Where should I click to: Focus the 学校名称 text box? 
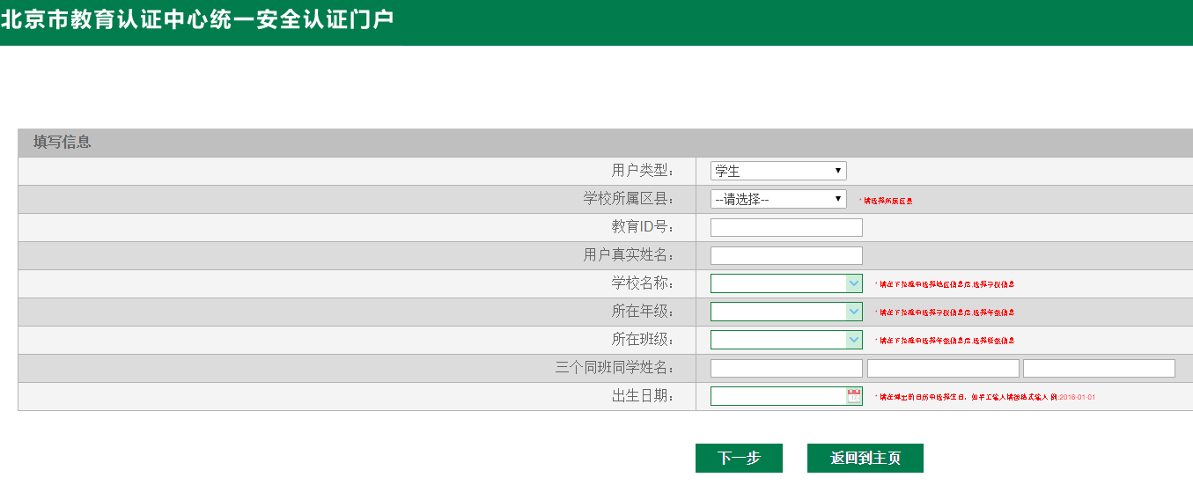pyautogui.click(x=778, y=283)
